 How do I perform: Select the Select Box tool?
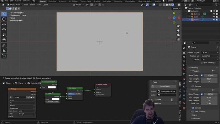[4, 14]
